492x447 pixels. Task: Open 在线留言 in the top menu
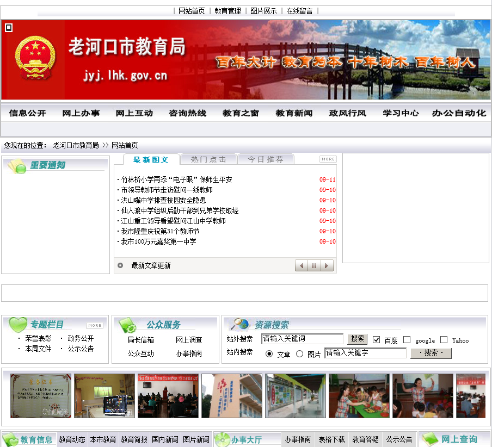tap(300, 11)
